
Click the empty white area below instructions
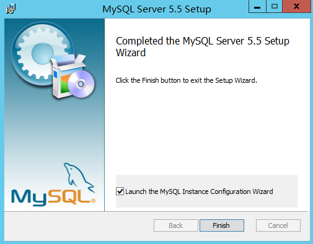coord(206,128)
